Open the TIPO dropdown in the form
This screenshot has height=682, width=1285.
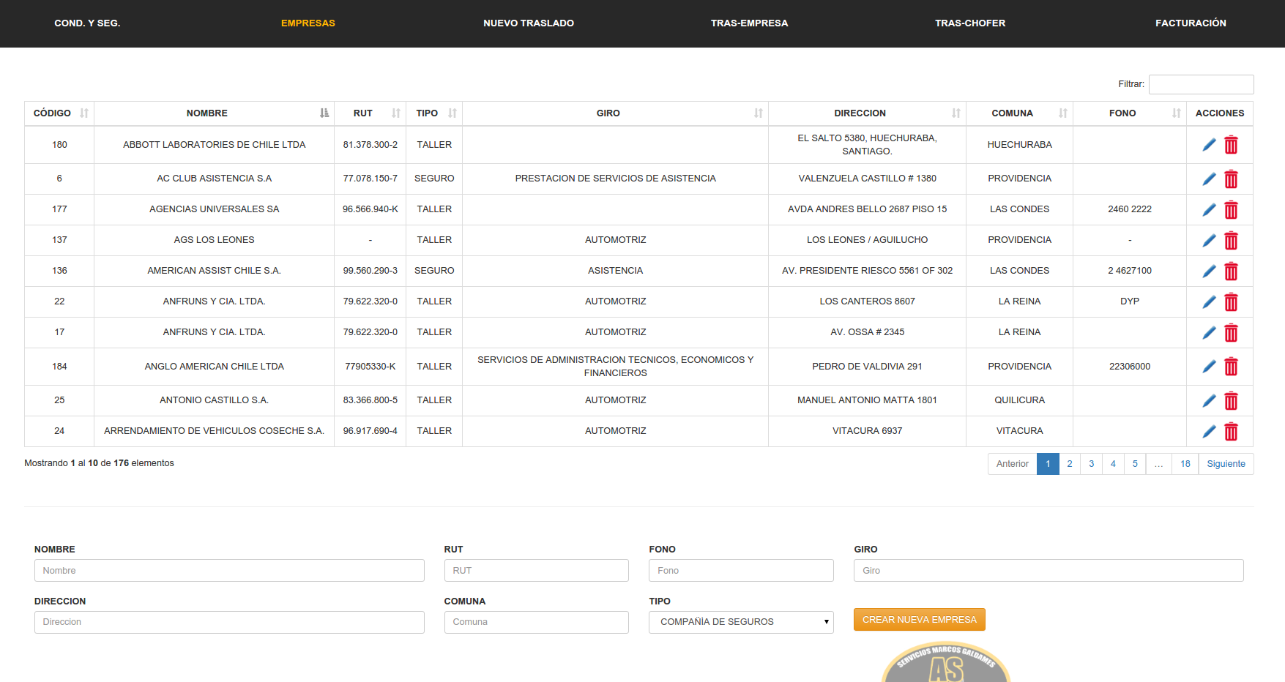click(x=741, y=622)
